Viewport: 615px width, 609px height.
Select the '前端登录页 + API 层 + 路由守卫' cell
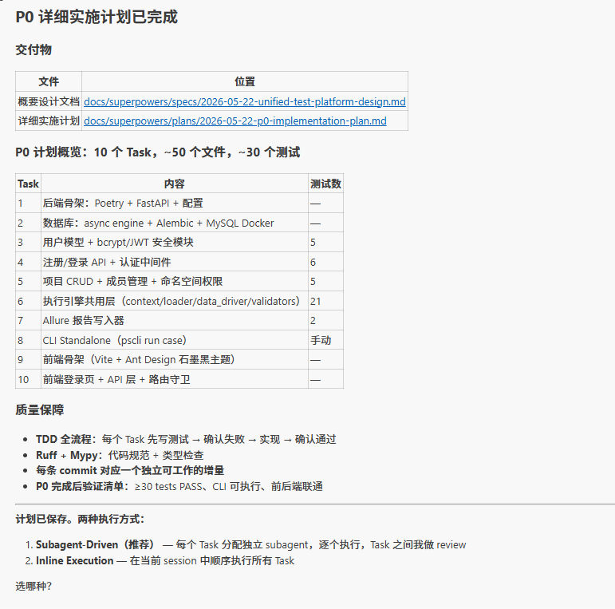point(175,379)
